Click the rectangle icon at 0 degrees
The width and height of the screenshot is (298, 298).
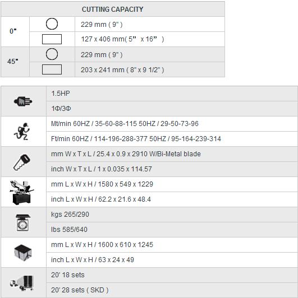pos(52,39)
